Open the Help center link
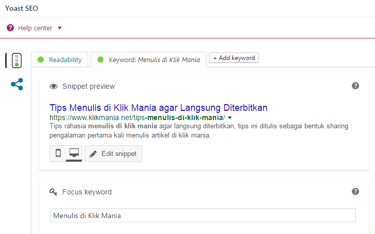 (35, 28)
